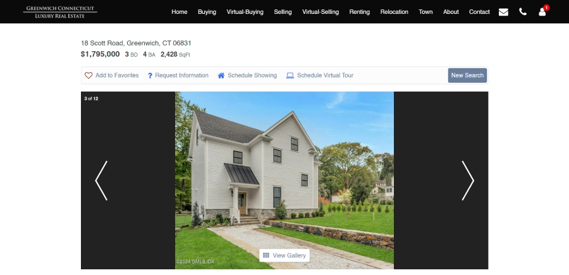Click the View Gallery grid icon
Viewport: 569px width, 275px height.
(x=266, y=255)
